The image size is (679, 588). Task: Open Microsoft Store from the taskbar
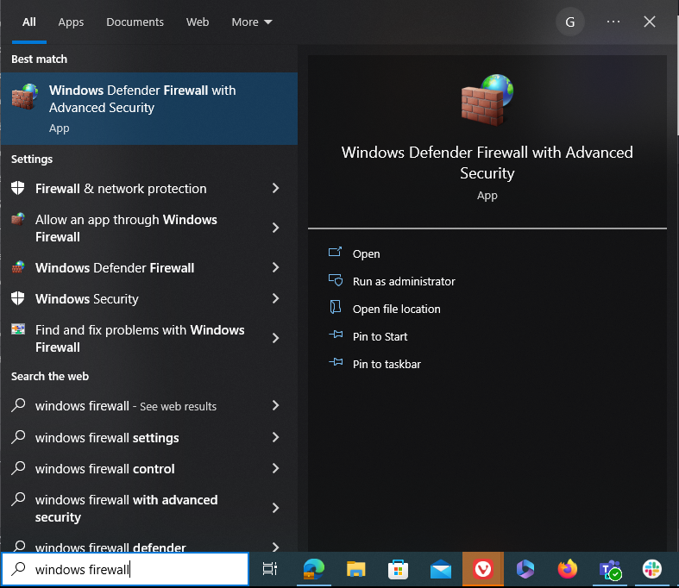pos(398,569)
